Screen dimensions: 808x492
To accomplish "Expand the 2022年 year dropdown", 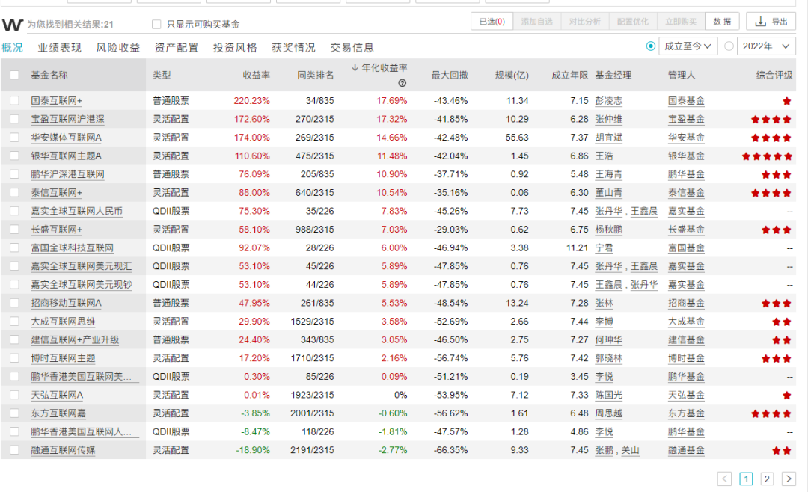I will point(766,46).
